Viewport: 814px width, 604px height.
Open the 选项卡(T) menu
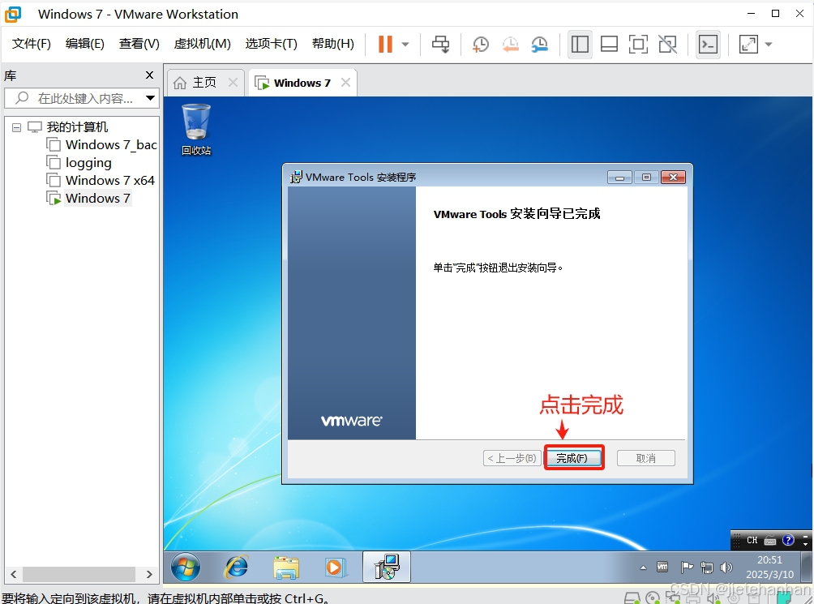point(271,44)
